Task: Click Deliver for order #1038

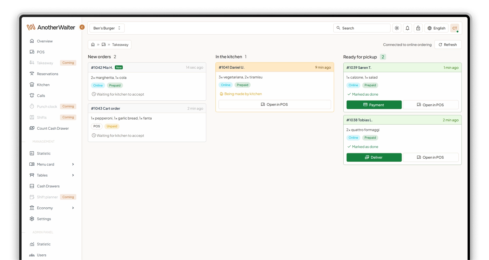Action: click(x=374, y=158)
